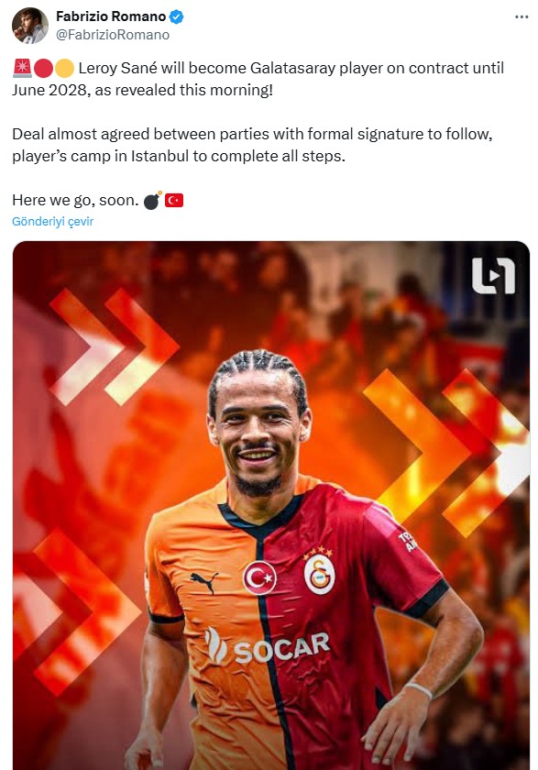
Task: Open the attached Leroy Sané image
Action: (x=271, y=505)
